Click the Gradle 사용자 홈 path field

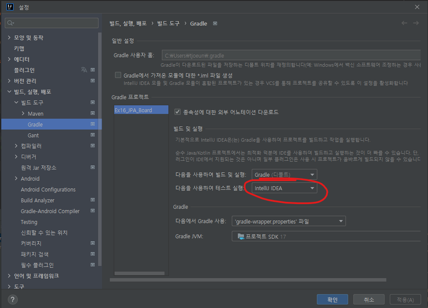(291, 55)
